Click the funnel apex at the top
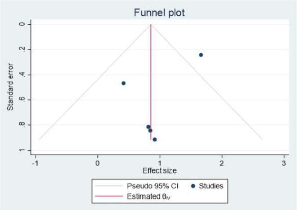297x210 pixels. pos(151,25)
